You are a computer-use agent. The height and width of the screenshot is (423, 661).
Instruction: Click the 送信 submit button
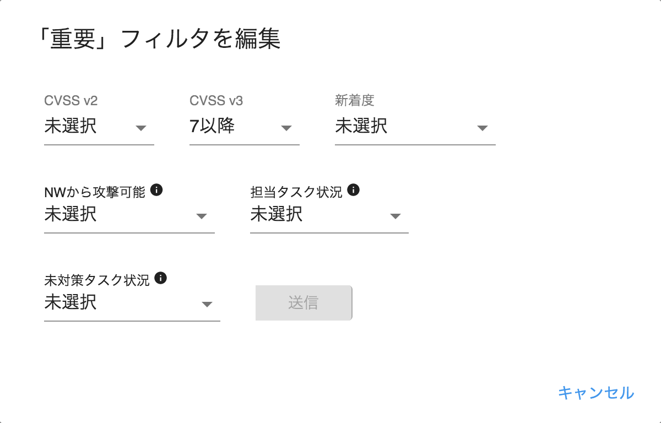pos(304,303)
